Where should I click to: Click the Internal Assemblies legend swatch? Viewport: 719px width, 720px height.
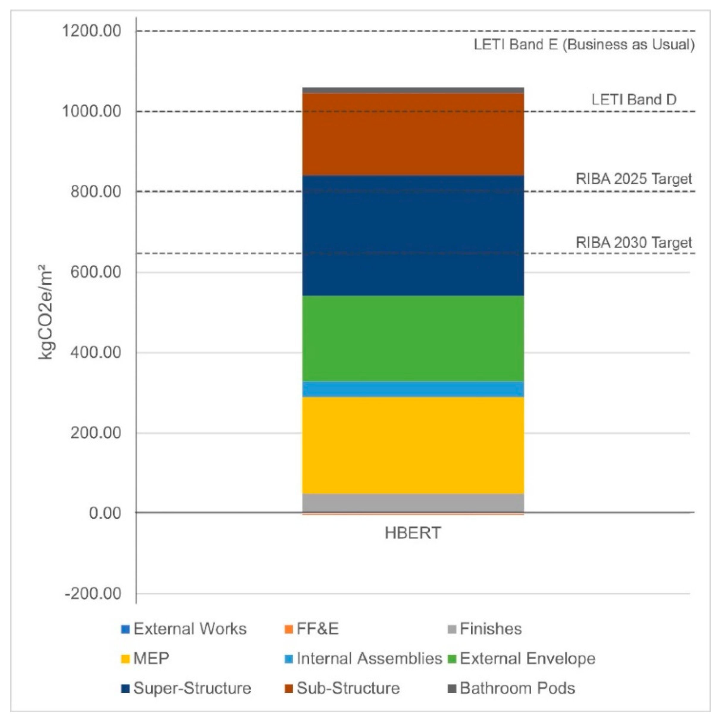[x=288, y=659]
